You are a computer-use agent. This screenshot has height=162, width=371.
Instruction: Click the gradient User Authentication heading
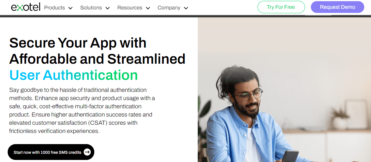(73, 75)
